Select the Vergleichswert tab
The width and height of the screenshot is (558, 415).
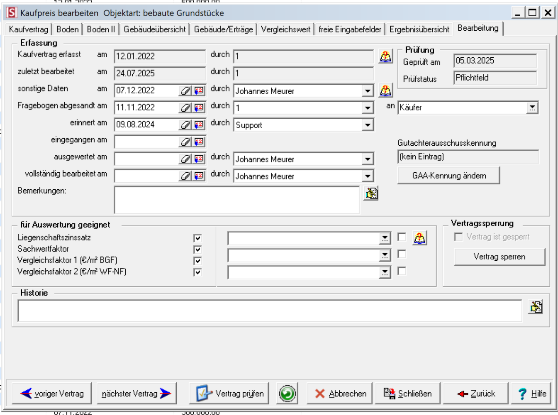pos(286,29)
